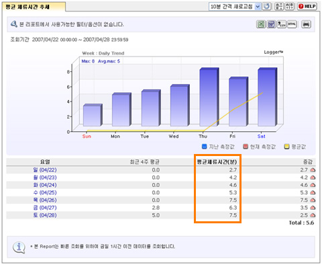Click the blue 지난 측정값 legend swatch

pyautogui.click(x=204, y=147)
